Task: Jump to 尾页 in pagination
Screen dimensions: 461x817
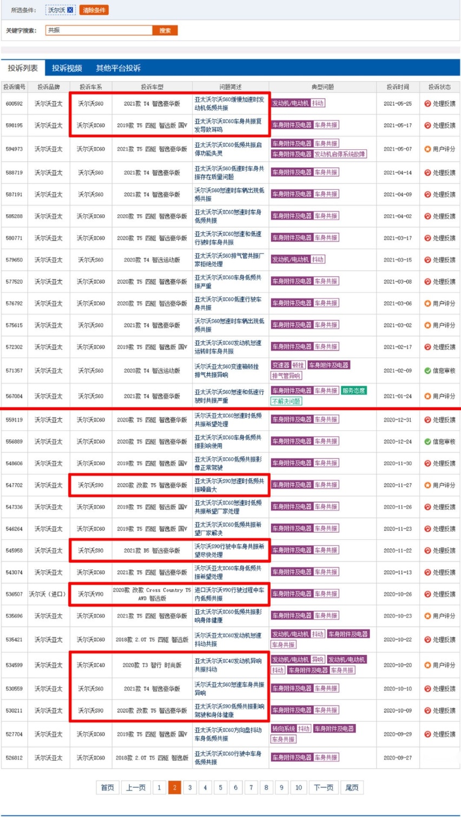Action: click(x=352, y=787)
